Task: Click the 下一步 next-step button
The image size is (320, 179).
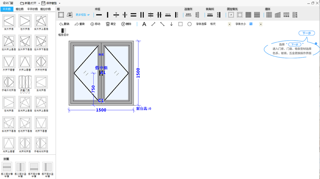Action: [x=307, y=34]
